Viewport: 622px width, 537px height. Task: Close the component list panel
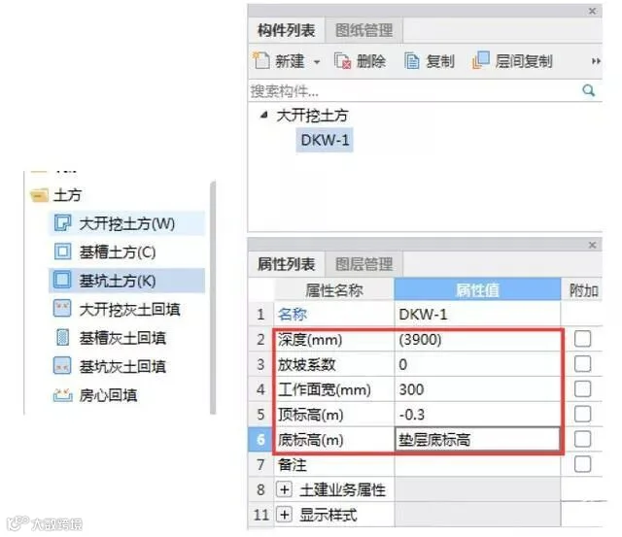(x=592, y=11)
